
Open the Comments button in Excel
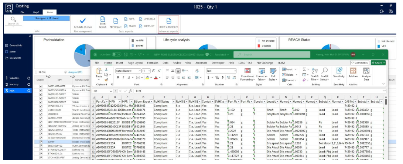point(359,63)
